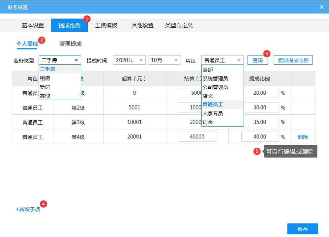Click the 起算 value 10001
This screenshot has width=329, height=237.
(135, 122)
